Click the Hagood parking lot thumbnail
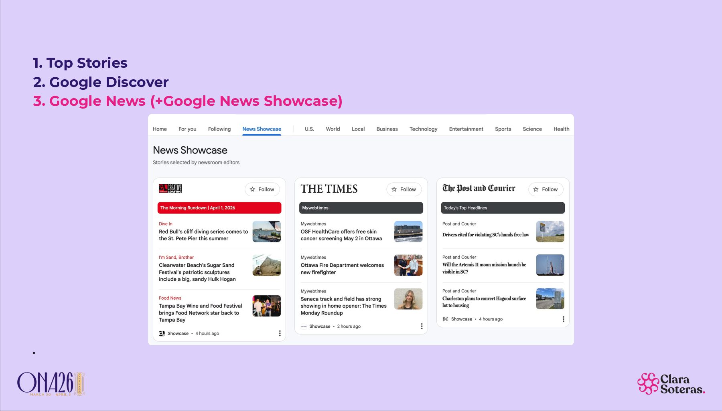This screenshot has width=722, height=411. point(550,299)
